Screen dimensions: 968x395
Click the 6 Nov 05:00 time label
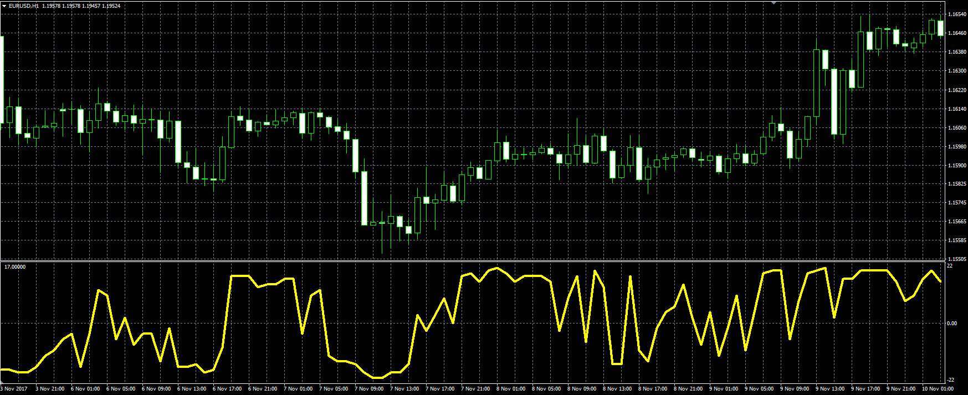pos(121,389)
